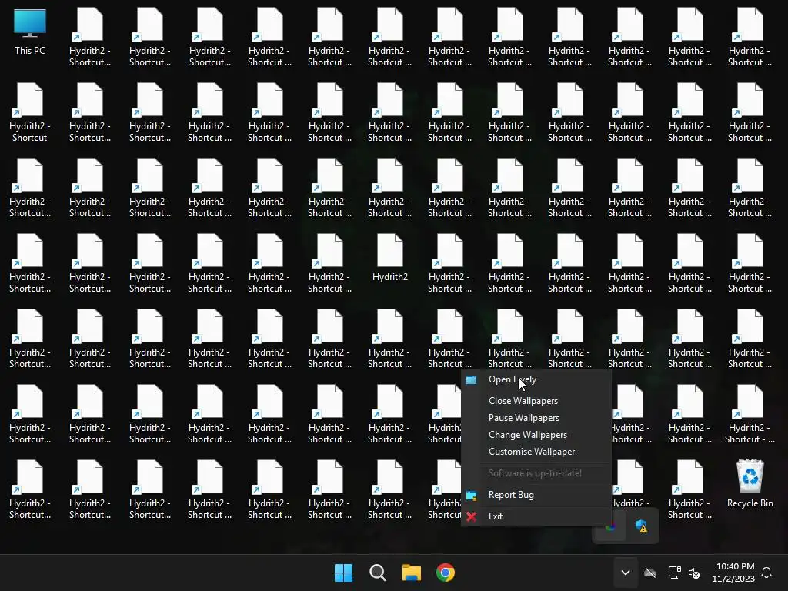The width and height of the screenshot is (788, 591).
Task: Collapse the hidden icons tray chevron
Action: click(626, 573)
